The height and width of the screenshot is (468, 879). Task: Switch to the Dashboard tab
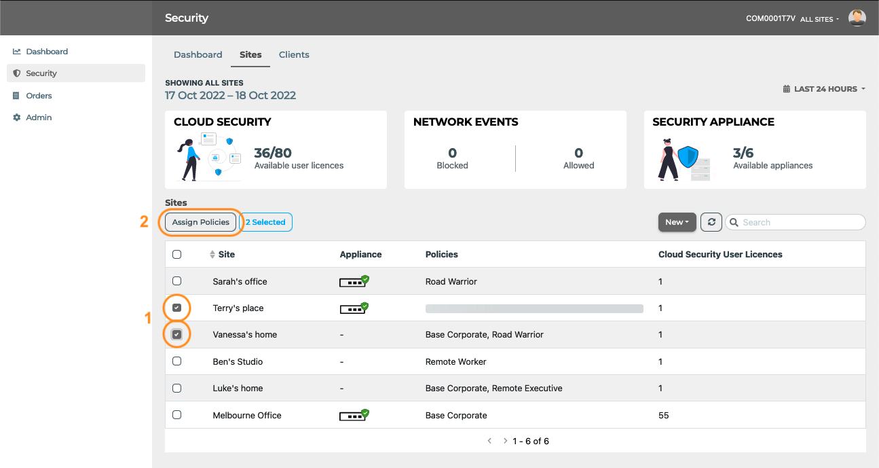point(198,54)
